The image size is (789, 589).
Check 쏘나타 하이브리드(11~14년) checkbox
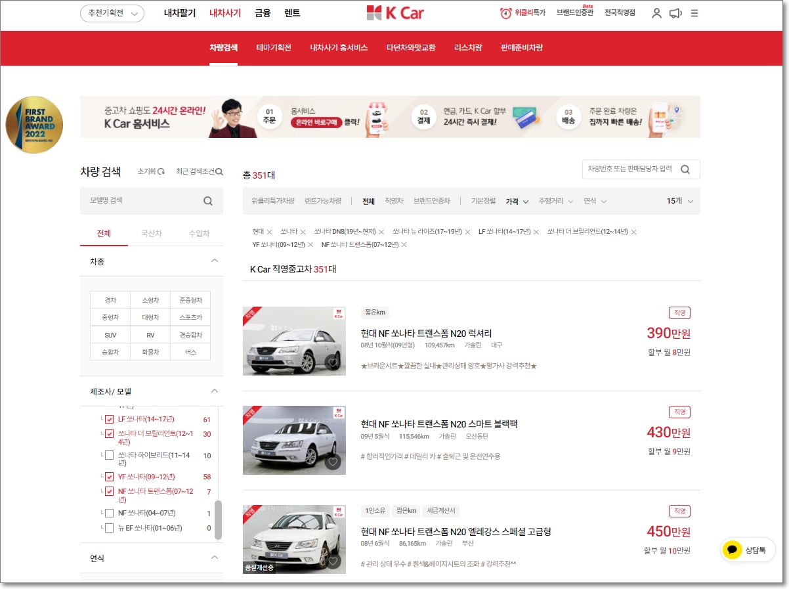click(110, 456)
